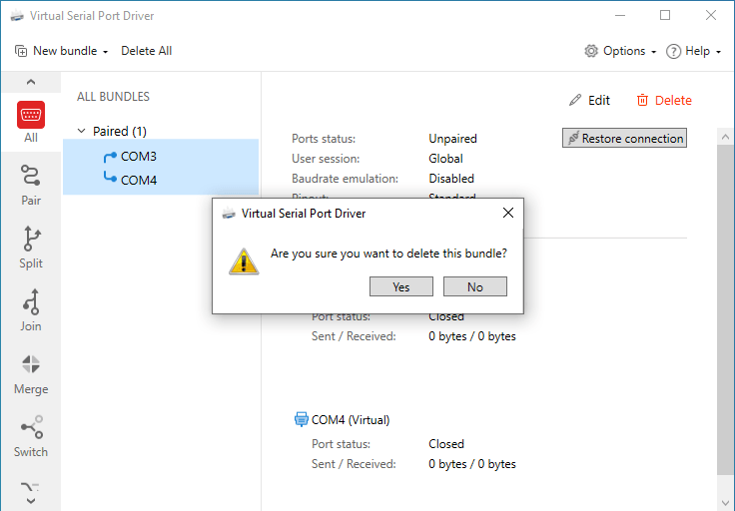The image size is (735, 511).
Task: Click the COM3 connector icon in tree
Action: coord(110,157)
